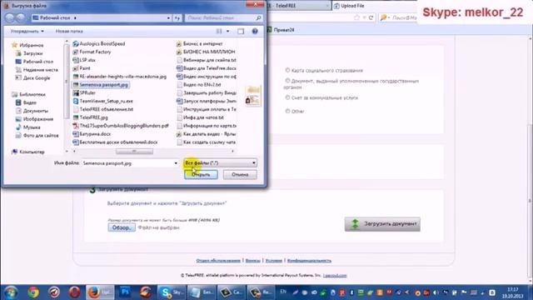Screen dimensions: 533x300
Task: Click the search magnifier in the file dialog
Action: tap(258, 17)
